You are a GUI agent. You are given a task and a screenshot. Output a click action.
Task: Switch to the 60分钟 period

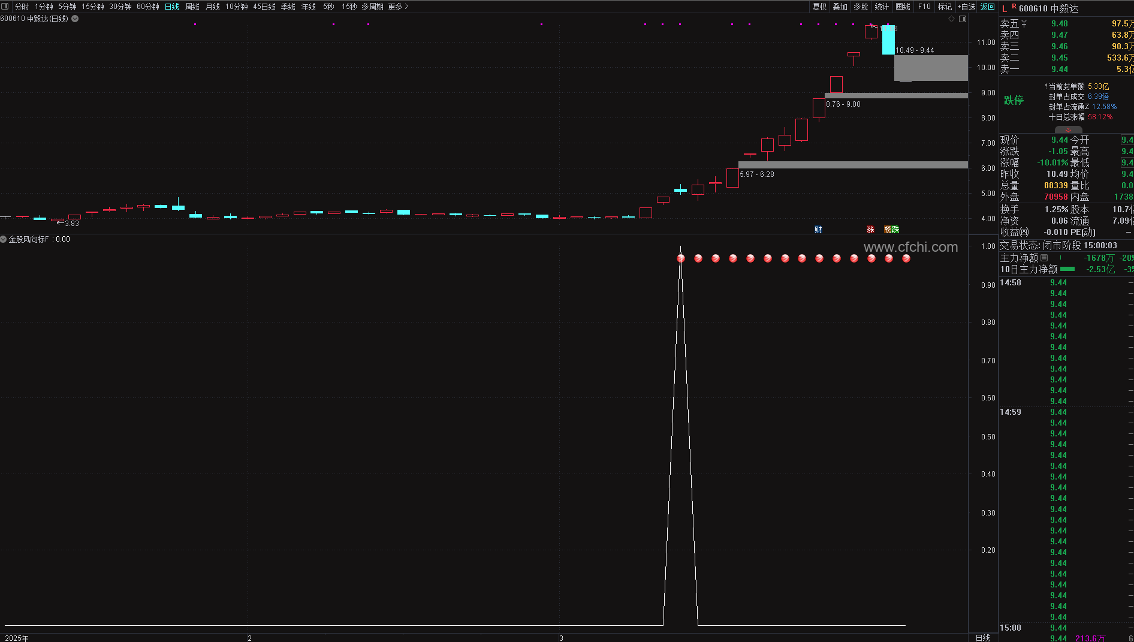148,7
